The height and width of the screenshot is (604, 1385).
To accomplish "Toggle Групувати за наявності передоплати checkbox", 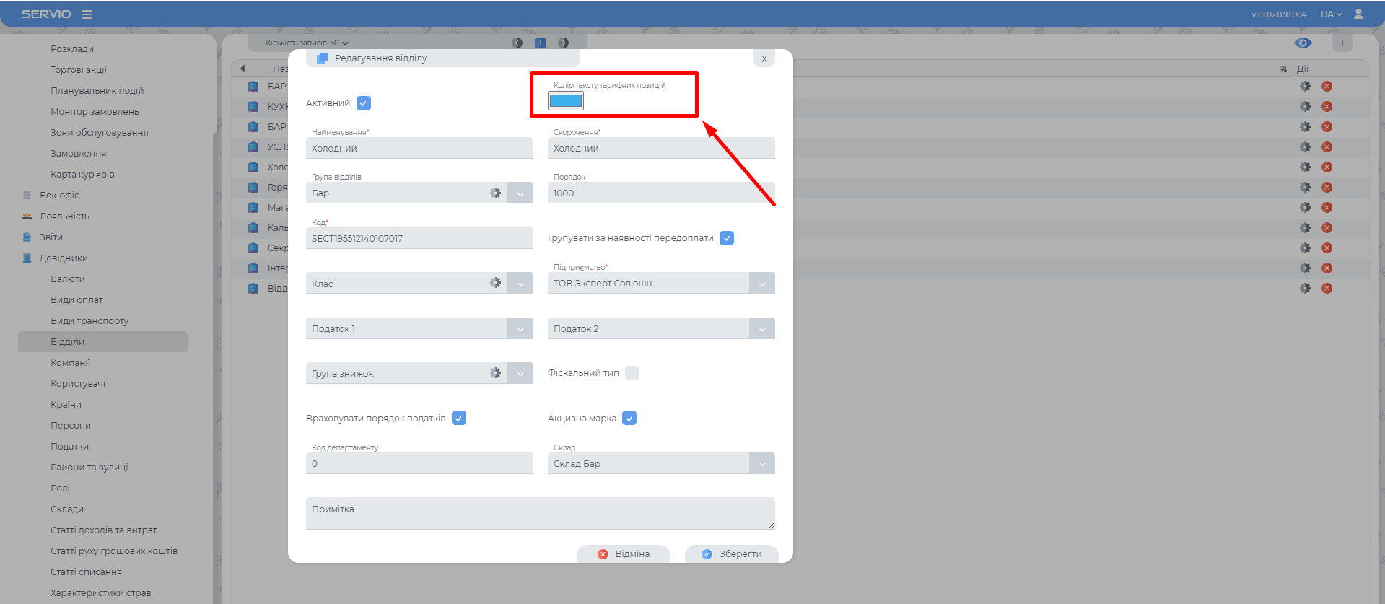I will coord(727,238).
